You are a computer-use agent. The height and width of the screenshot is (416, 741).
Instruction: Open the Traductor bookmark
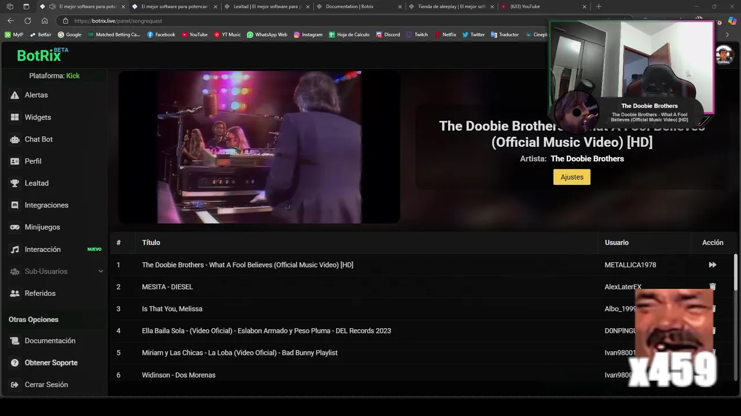pyautogui.click(x=505, y=35)
